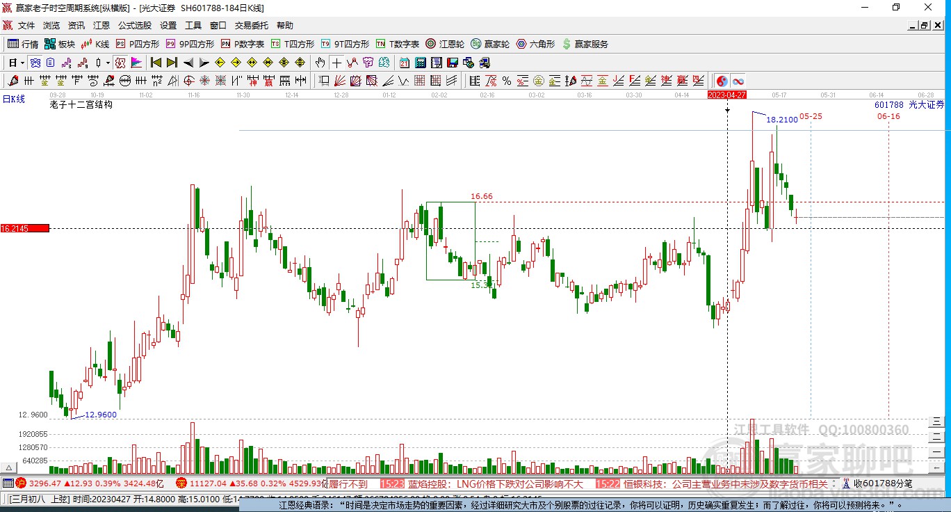This screenshot has width=951, height=512.
Task: Open the P数字表 tool
Action: tap(243, 44)
